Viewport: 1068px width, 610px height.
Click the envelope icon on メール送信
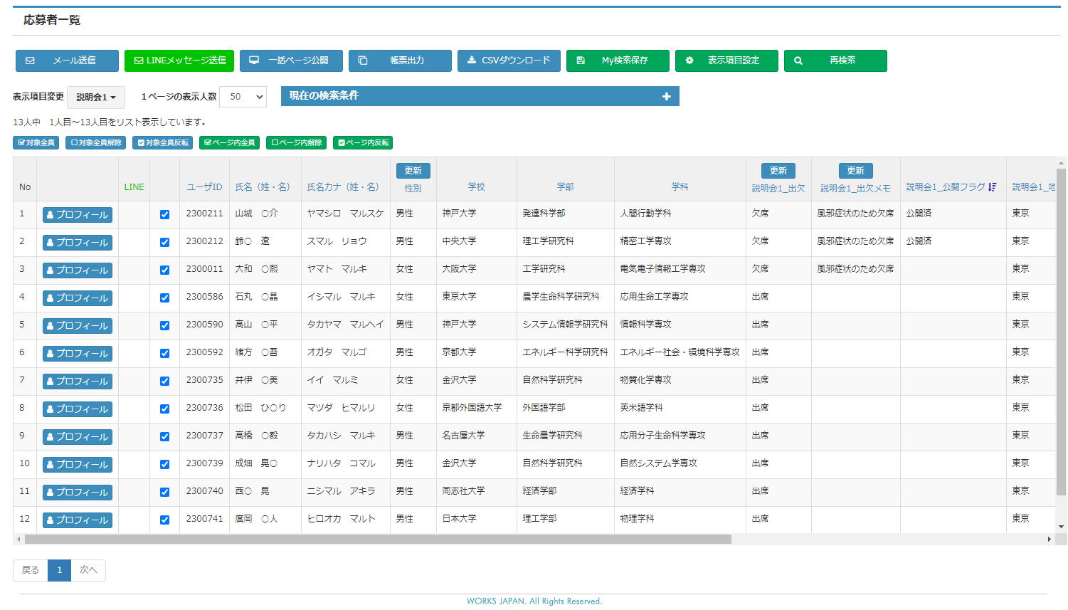click(x=30, y=61)
